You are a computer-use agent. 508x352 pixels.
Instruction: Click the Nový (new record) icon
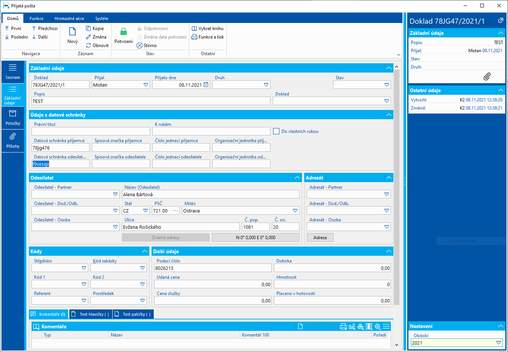(x=73, y=32)
